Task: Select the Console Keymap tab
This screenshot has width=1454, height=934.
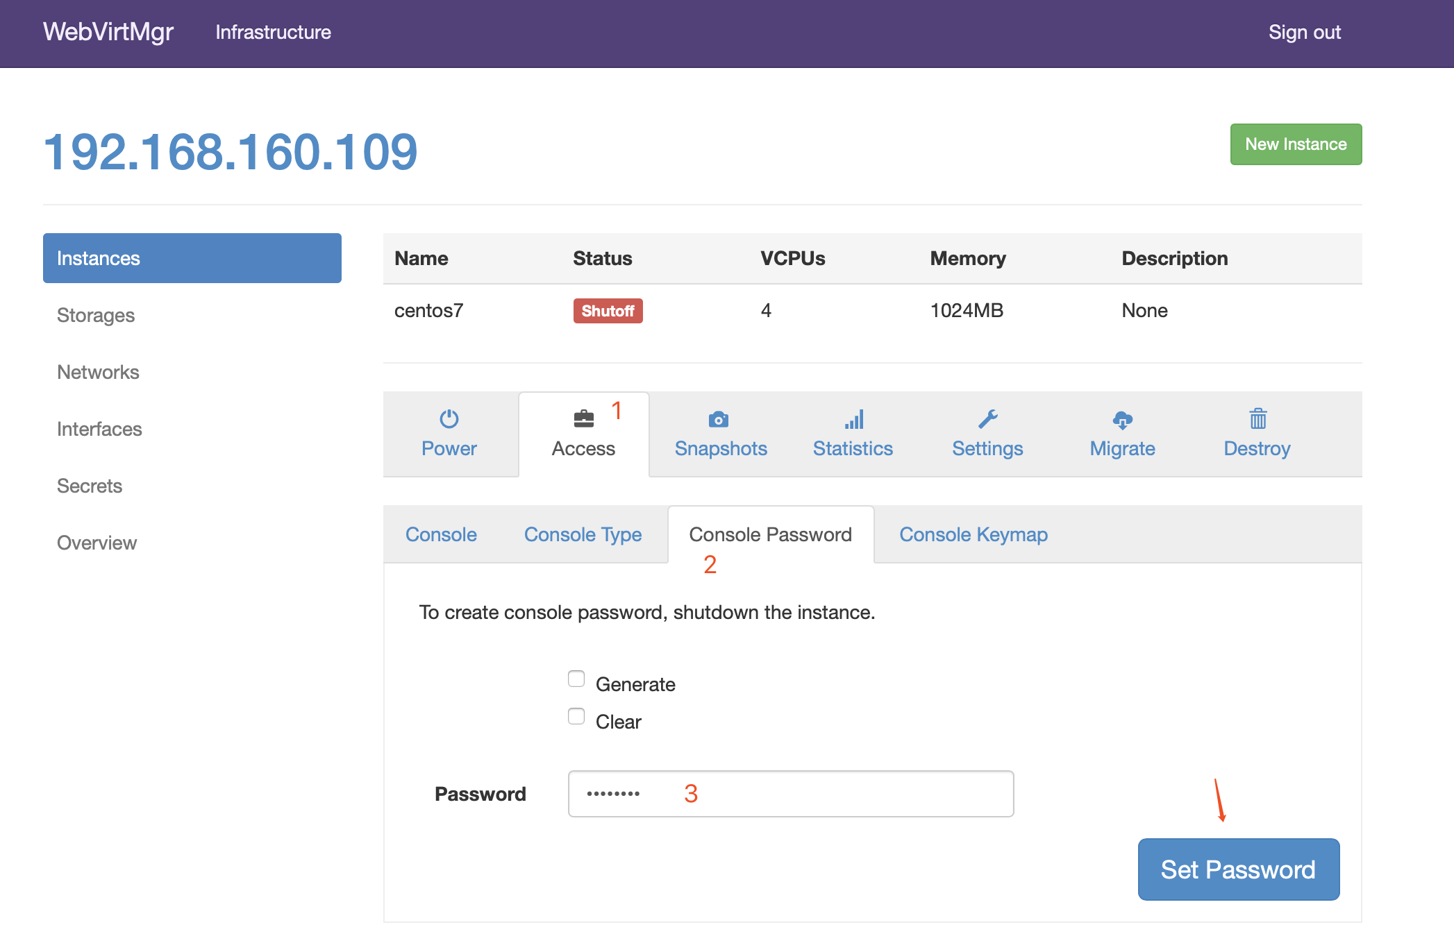Action: [x=973, y=534]
